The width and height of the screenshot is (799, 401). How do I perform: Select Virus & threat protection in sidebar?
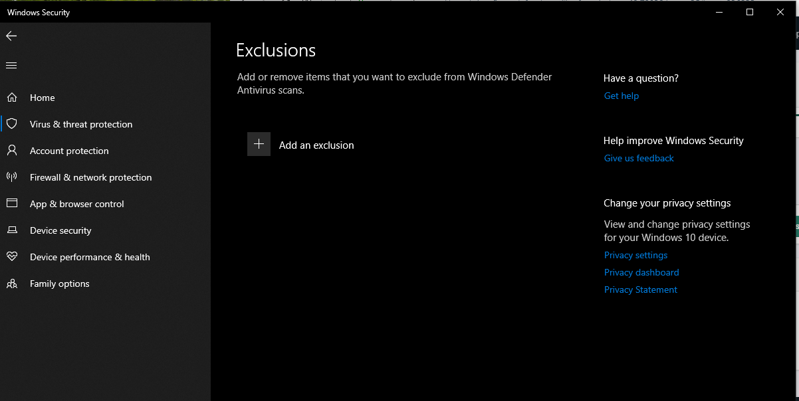(x=81, y=124)
